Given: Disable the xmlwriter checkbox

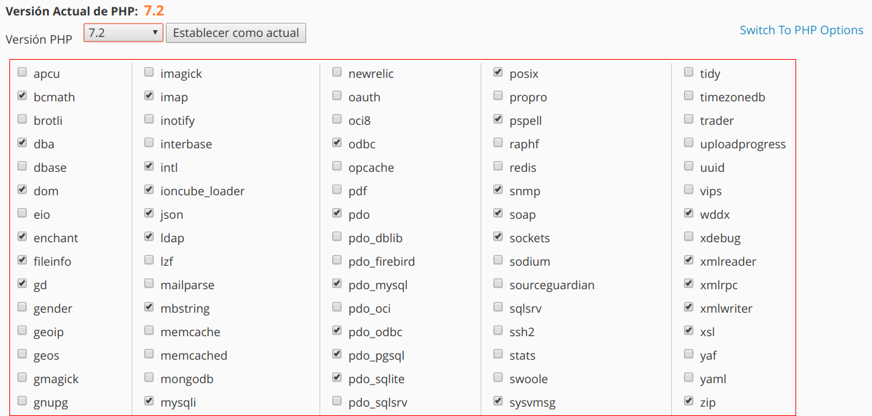Looking at the screenshot, I should pos(689,307).
